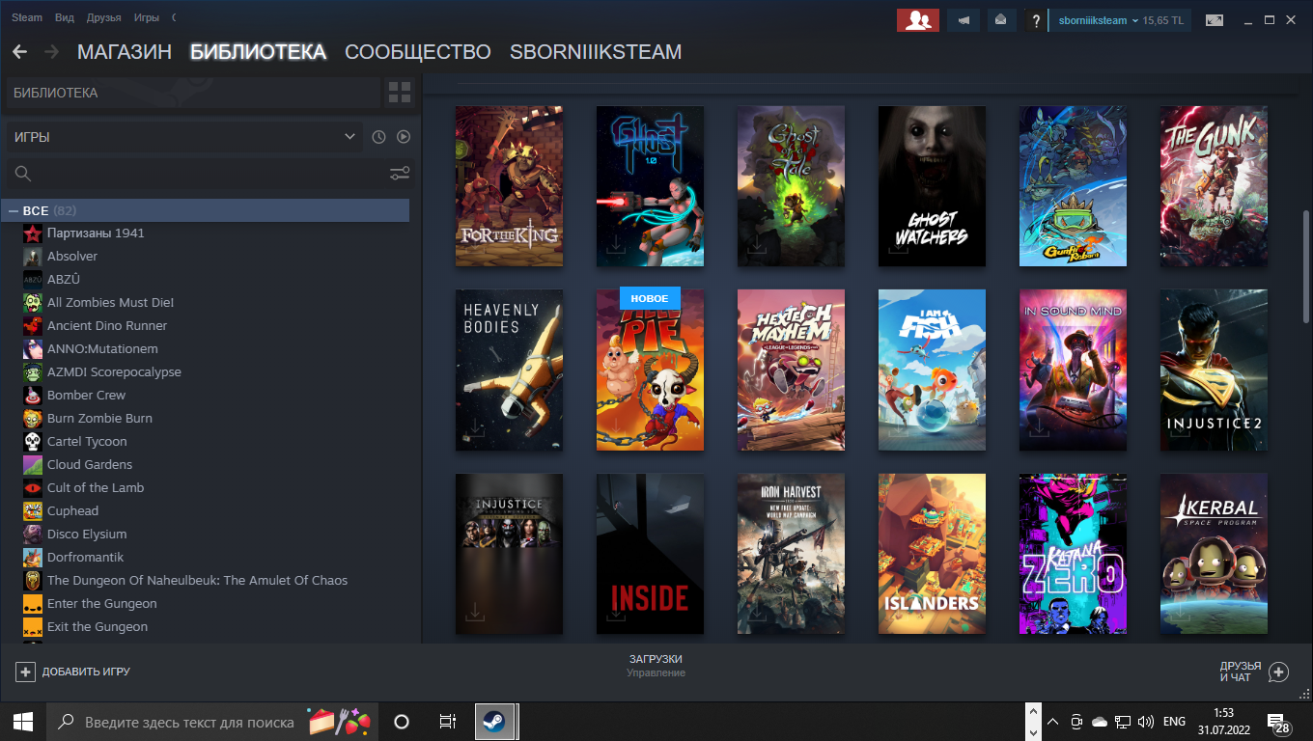This screenshot has height=741, width=1313.
Task: Select Cuphead in the games list
Action: [x=72, y=510]
